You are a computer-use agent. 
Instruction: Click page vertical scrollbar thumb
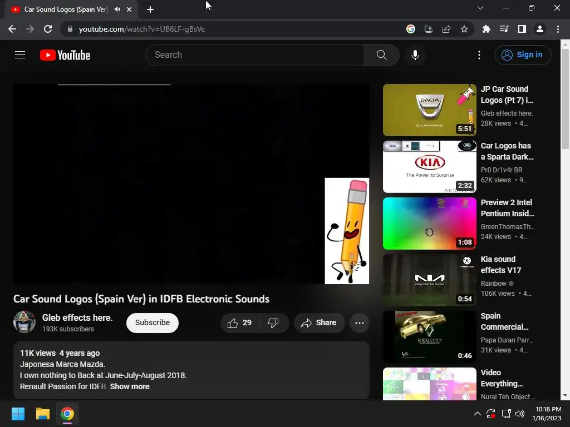pyautogui.click(x=565, y=99)
